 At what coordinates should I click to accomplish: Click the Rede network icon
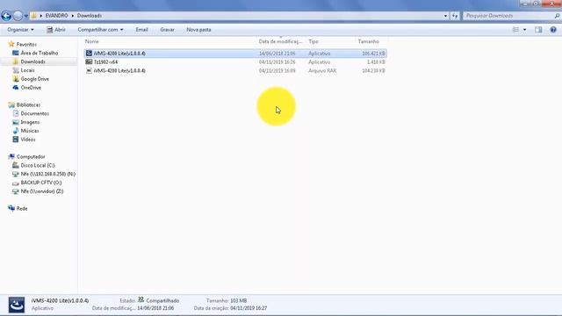pyautogui.click(x=11, y=208)
